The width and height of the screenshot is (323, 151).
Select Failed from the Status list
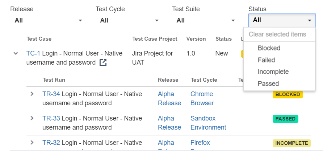point(266,60)
